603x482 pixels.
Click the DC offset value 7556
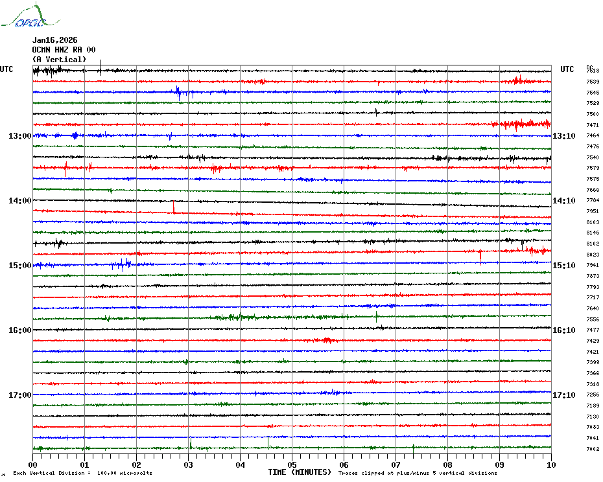pos(593,319)
